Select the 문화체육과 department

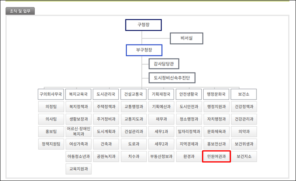point(216,131)
